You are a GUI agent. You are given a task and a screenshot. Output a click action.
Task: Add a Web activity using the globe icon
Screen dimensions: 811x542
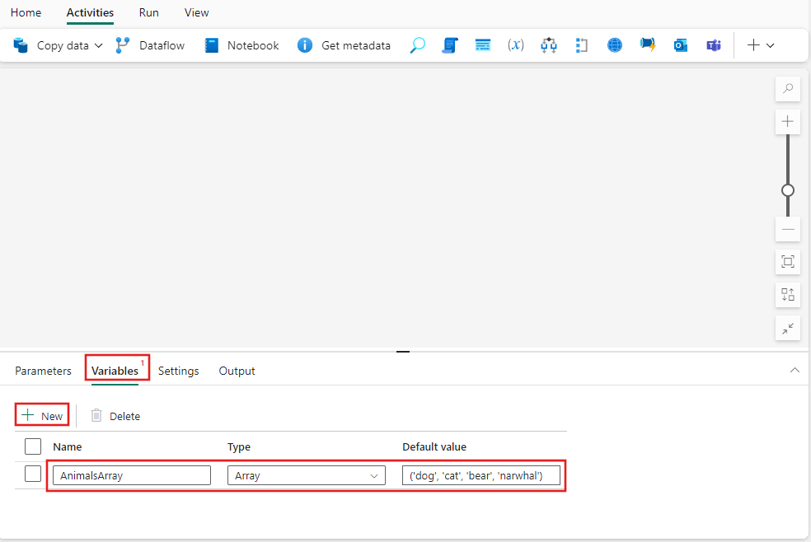(x=614, y=45)
